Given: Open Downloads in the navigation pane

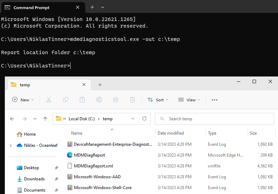Looking at the screenshot, I should click(x=34, y=179).
